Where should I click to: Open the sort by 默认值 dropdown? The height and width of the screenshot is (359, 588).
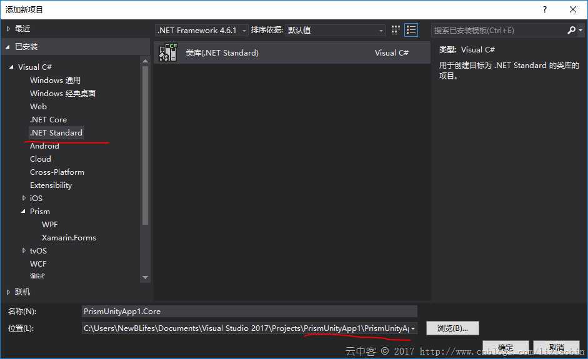(336, 31)
